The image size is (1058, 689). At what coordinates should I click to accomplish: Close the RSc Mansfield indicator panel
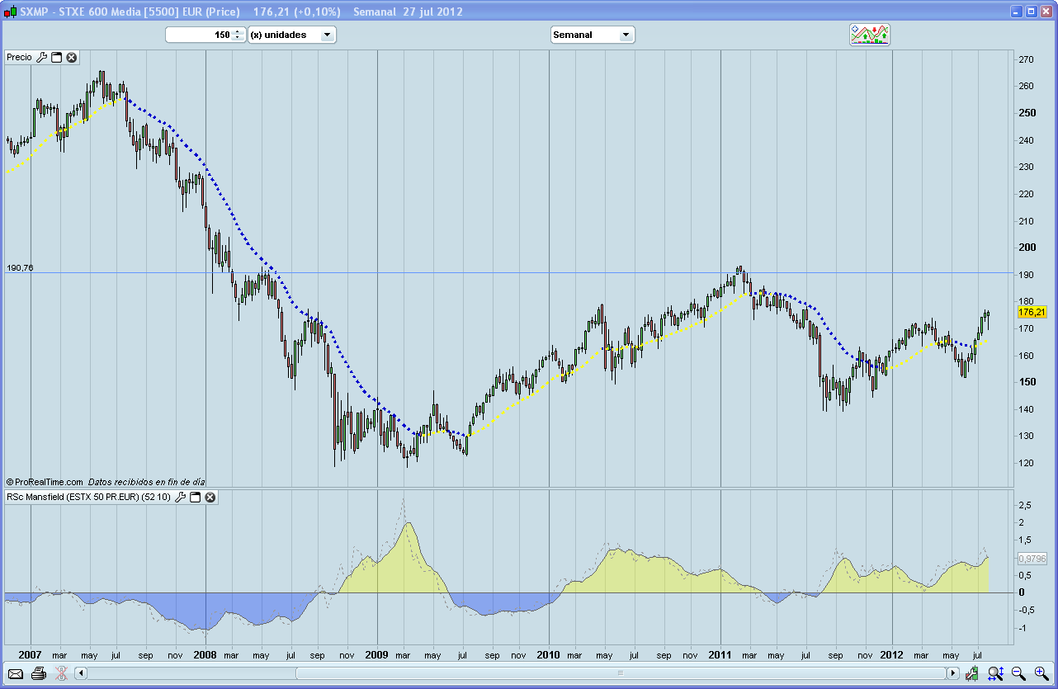pos(210,498)
